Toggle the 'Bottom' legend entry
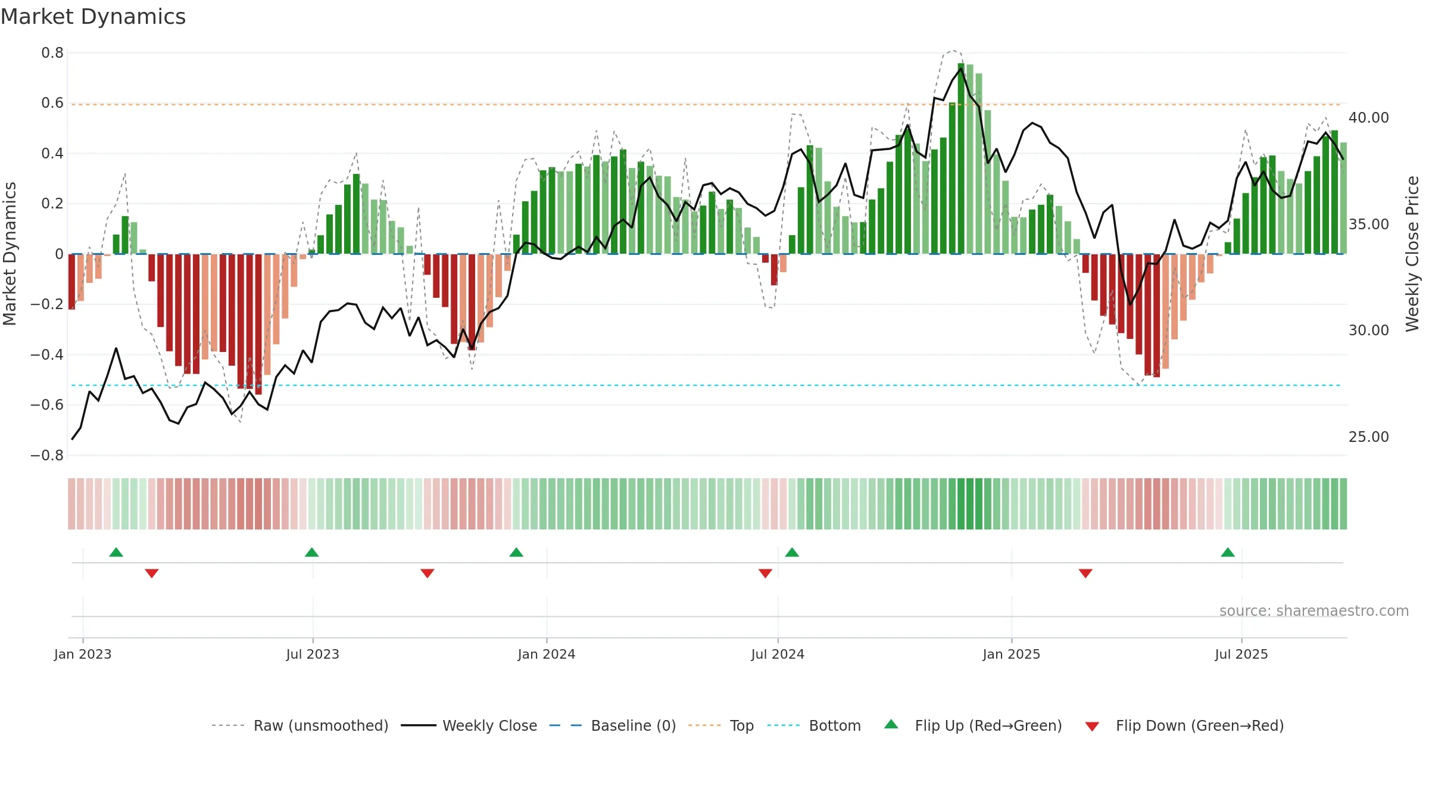 coord(814,725)
